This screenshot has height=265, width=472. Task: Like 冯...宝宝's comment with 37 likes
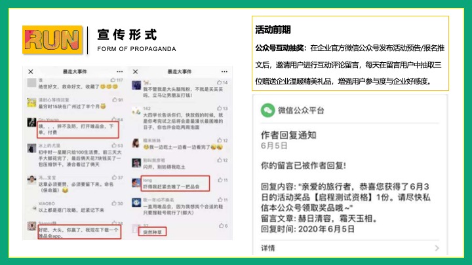114,177
